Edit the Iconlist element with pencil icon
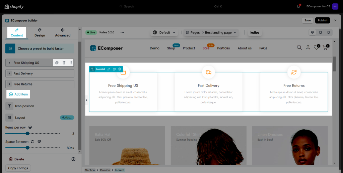Screen dimensions: 343x173 [x=109, y=69]
